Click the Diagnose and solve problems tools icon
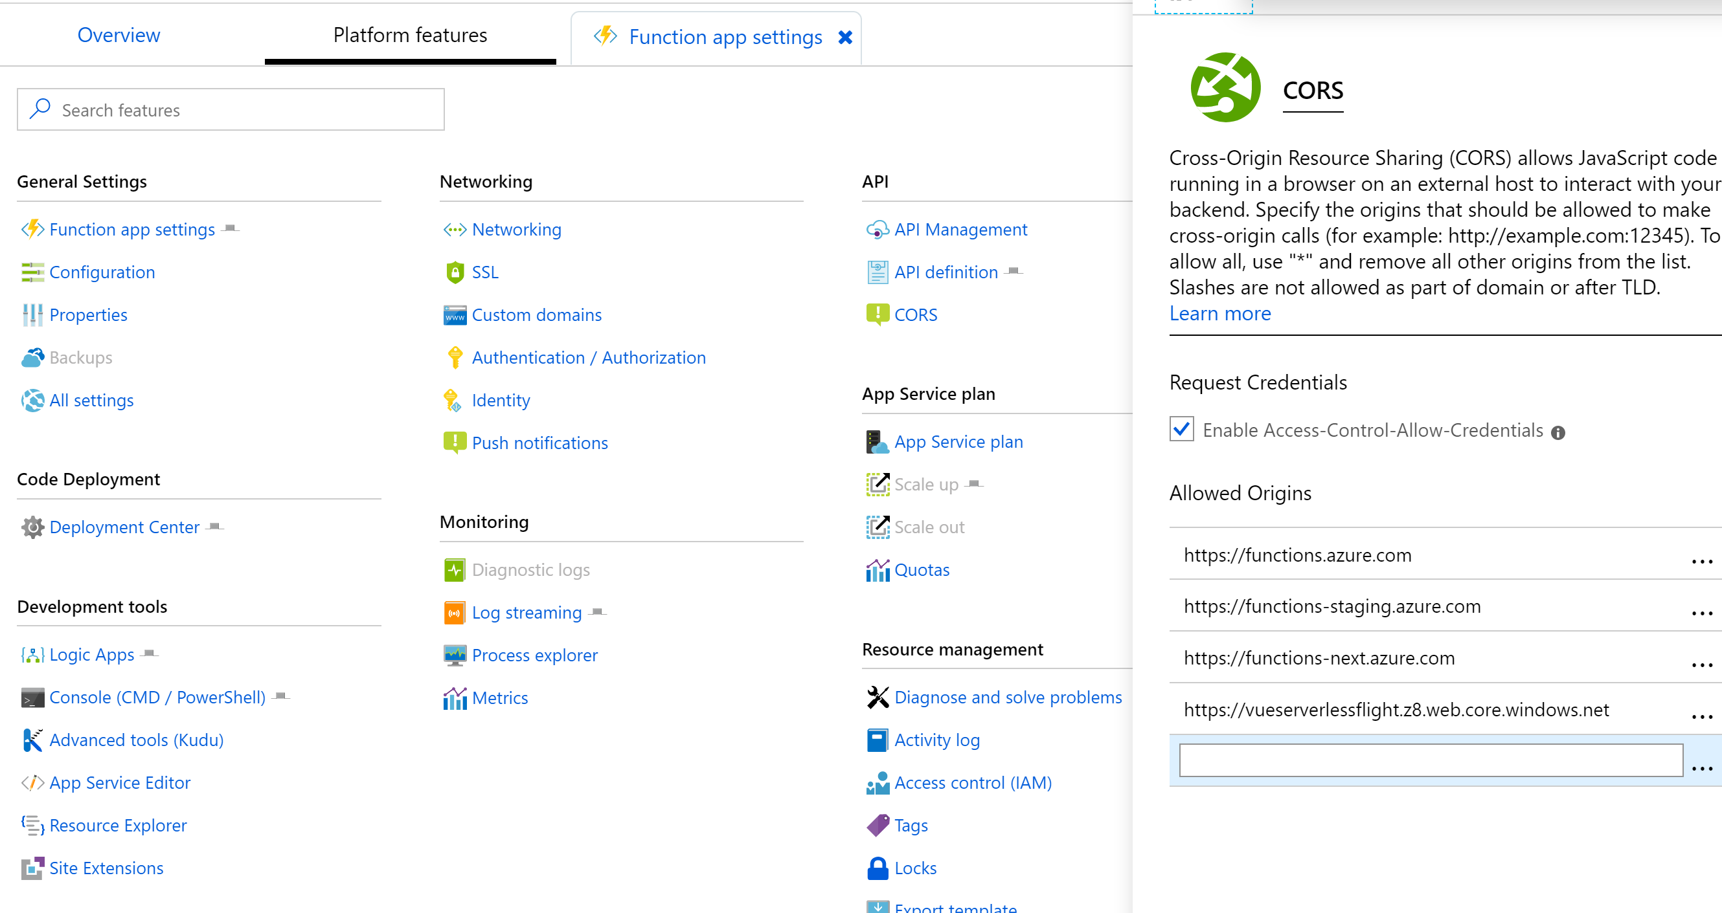Image resolution: width=1722 pixels, height=913 pixels. tap(877, 698)
